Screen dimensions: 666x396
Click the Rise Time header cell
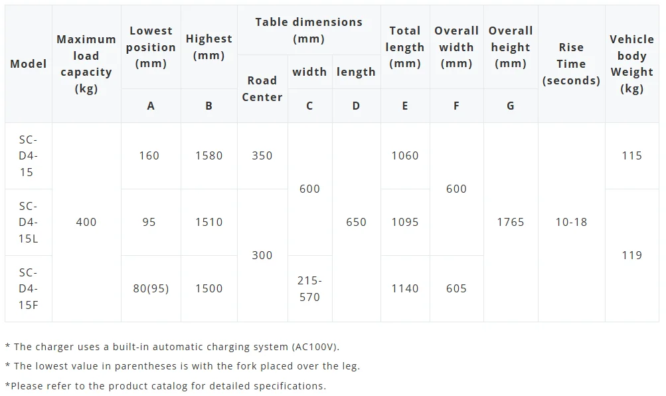click(571, 64)
